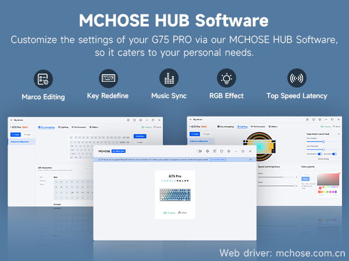This screenshot has width=349, height=261.
Task: Open Performance tab in right My device window
Action: pyautogui.click(x=258, y=126)
